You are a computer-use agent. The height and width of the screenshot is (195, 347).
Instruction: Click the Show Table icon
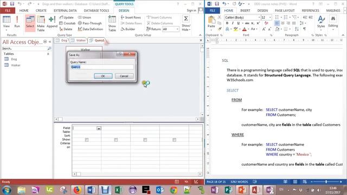pyautogui.click(x=112, y=23)
